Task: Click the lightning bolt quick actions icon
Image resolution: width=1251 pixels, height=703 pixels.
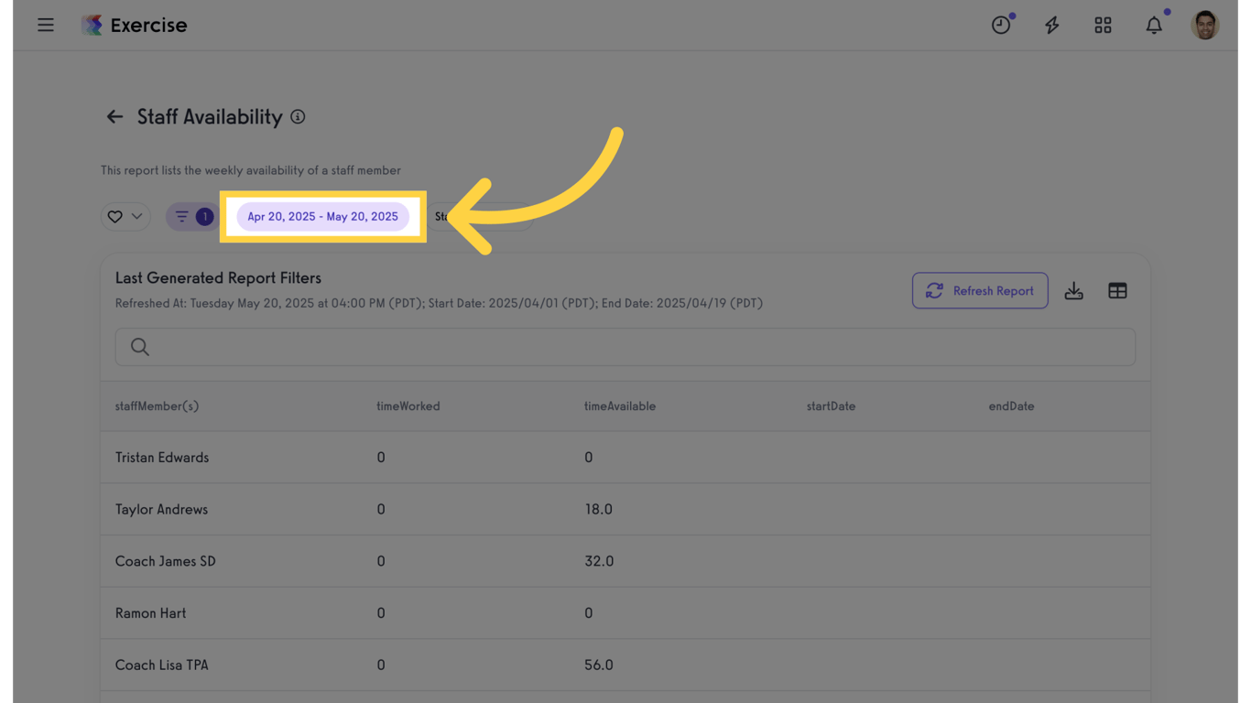Action: [x=1052, y=25]
